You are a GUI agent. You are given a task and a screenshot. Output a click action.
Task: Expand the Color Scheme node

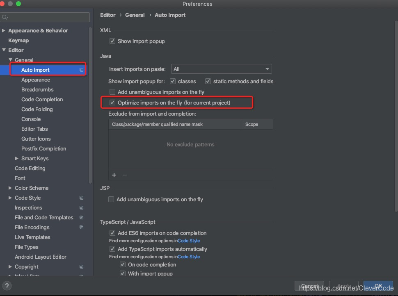(x=10, y=188)
